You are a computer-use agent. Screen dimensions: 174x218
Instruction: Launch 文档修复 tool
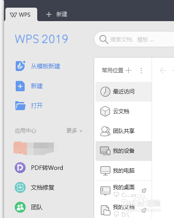pos(43,187)
